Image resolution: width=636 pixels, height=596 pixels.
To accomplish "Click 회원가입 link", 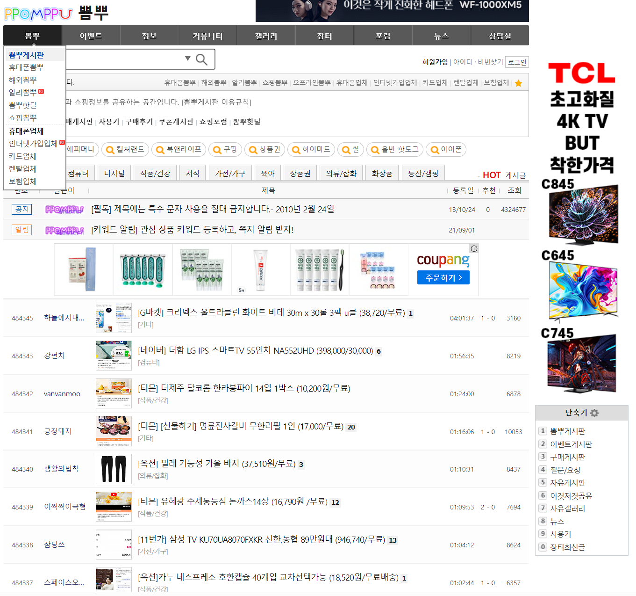I will [x=435, y=62].
